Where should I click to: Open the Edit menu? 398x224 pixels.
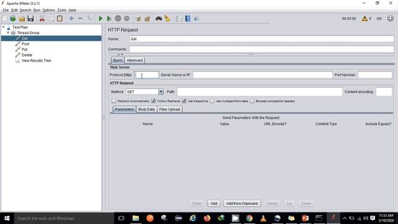[14, 10]
